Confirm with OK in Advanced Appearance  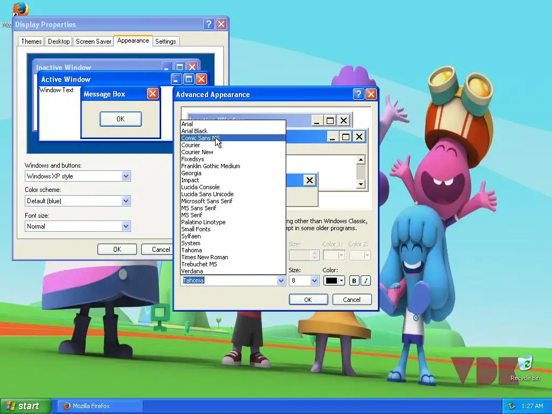tap(308, 300)
